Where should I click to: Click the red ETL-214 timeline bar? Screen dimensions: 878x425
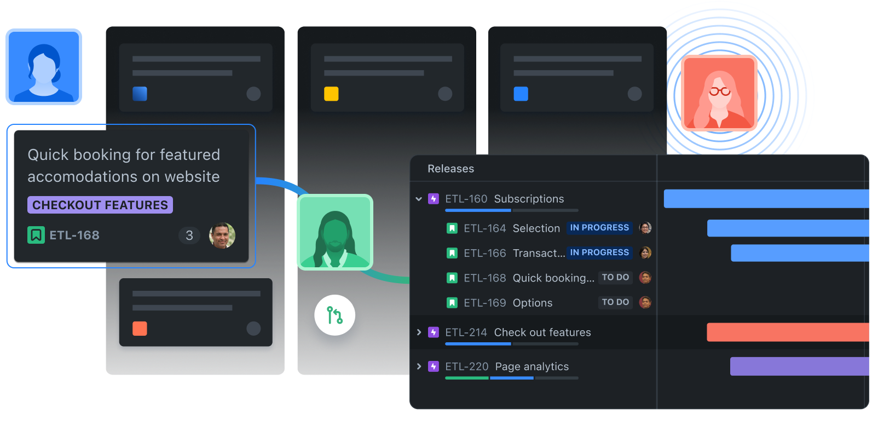pyautogui.click(x=787, y=332)
